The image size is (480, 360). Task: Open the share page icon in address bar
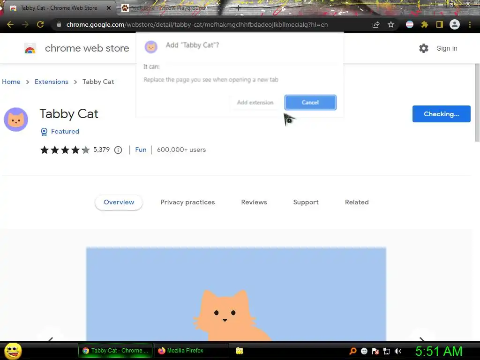point(376,24)
